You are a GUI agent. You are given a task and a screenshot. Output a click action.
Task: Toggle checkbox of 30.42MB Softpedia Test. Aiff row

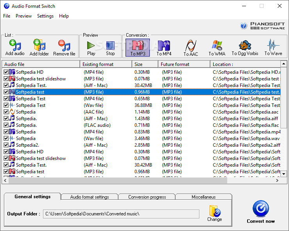(6, 85)
